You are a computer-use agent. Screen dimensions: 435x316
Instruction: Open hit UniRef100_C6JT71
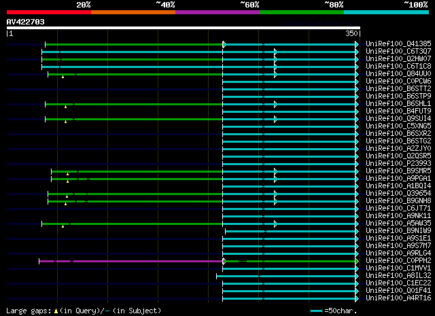(398, 209)
